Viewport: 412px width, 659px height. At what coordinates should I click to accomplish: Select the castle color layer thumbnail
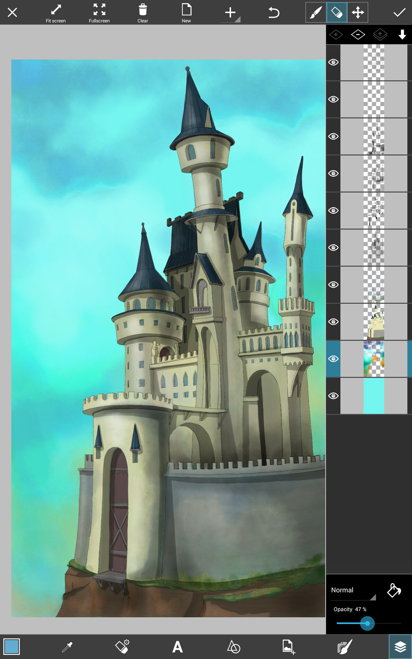click(374, 321)
